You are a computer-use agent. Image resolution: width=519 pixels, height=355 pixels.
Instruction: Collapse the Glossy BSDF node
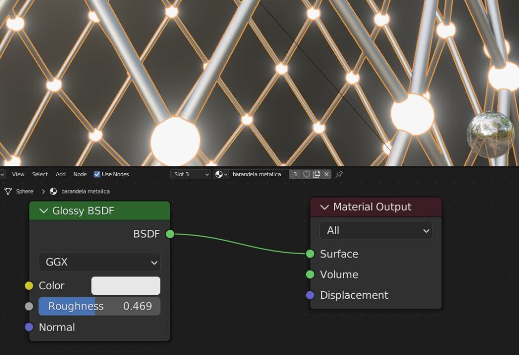coord(44,211)
